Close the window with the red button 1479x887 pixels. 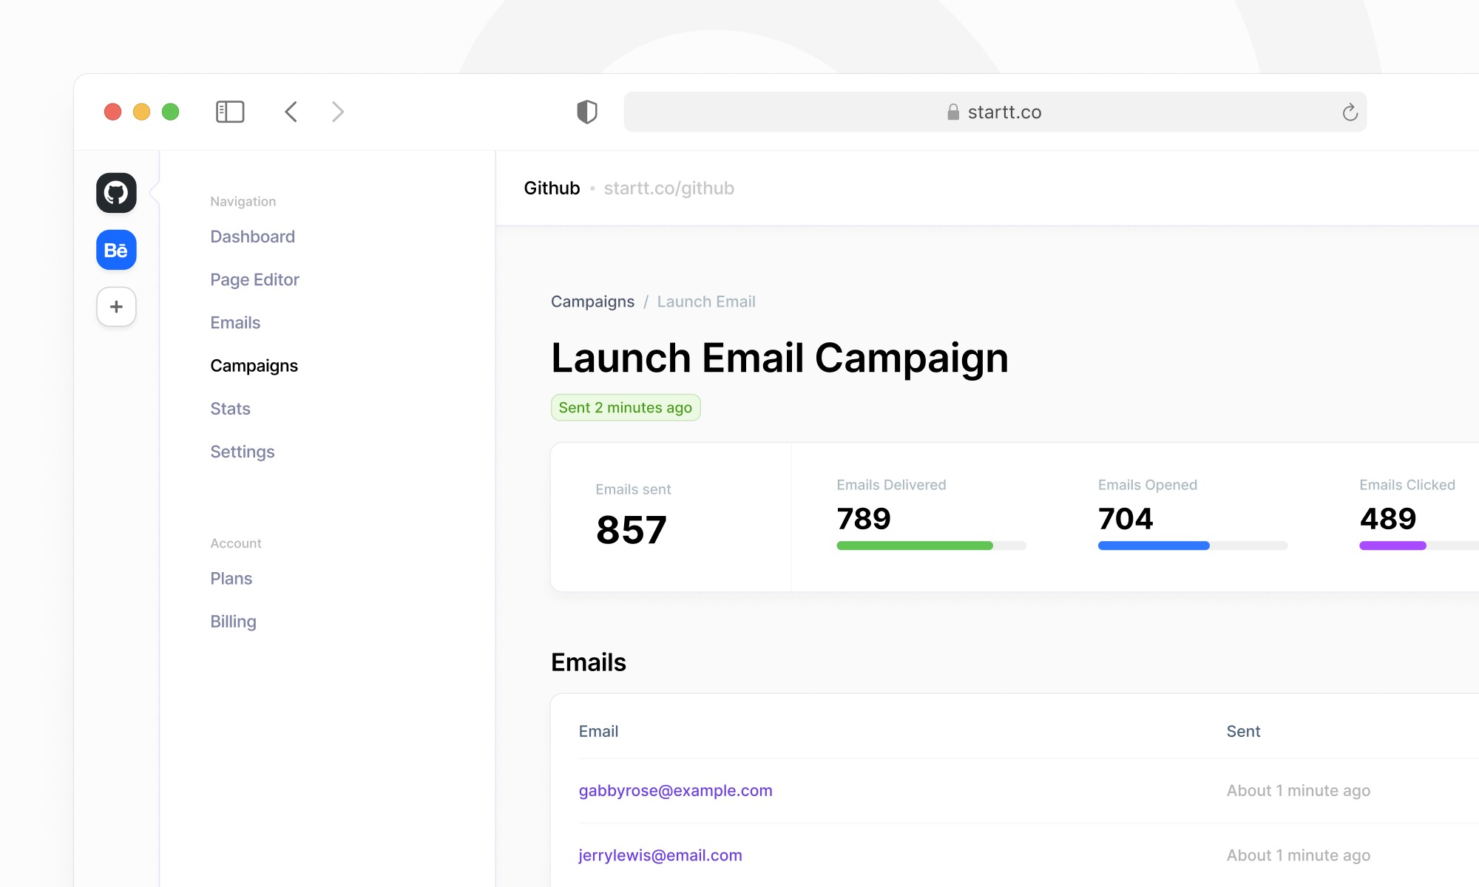point(112,112)
